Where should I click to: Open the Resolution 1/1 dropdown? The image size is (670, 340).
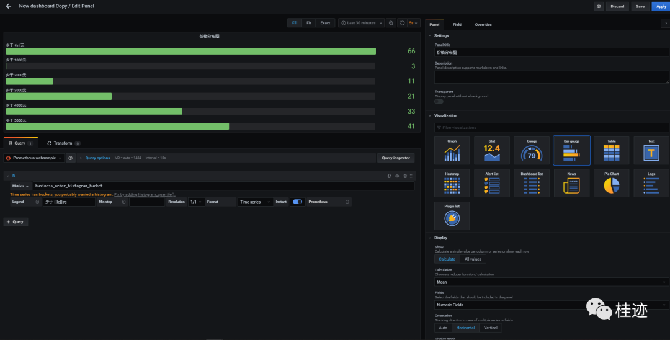(x=196, y=202)
